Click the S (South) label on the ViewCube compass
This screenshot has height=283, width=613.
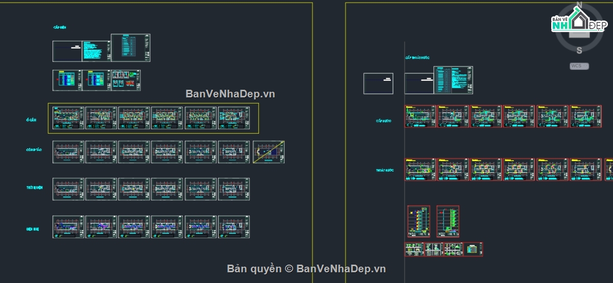point(579,50)
